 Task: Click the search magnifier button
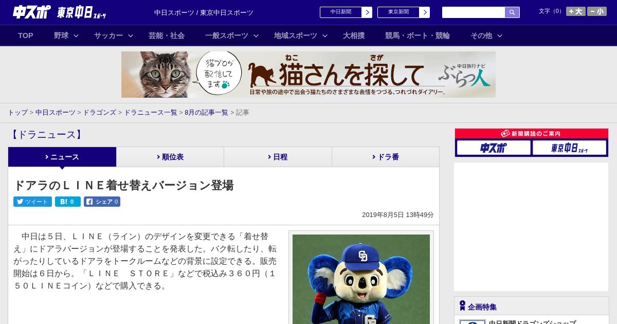pos(512,12)
